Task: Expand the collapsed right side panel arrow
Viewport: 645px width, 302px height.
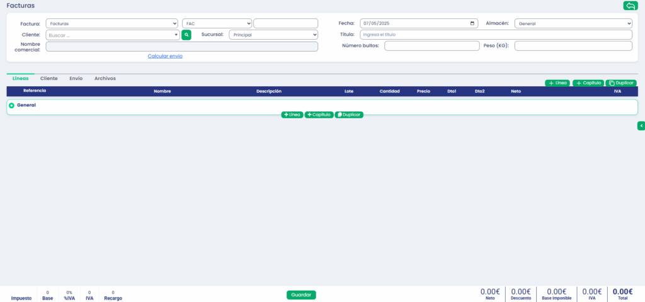Action: [x=641, y=126]
